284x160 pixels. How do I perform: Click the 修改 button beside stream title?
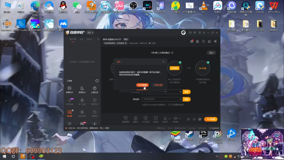126,39
